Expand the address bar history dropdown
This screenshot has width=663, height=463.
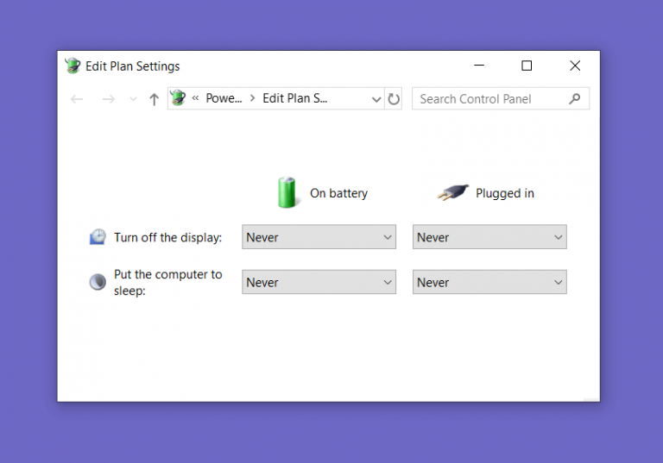[x=376, y=99]
